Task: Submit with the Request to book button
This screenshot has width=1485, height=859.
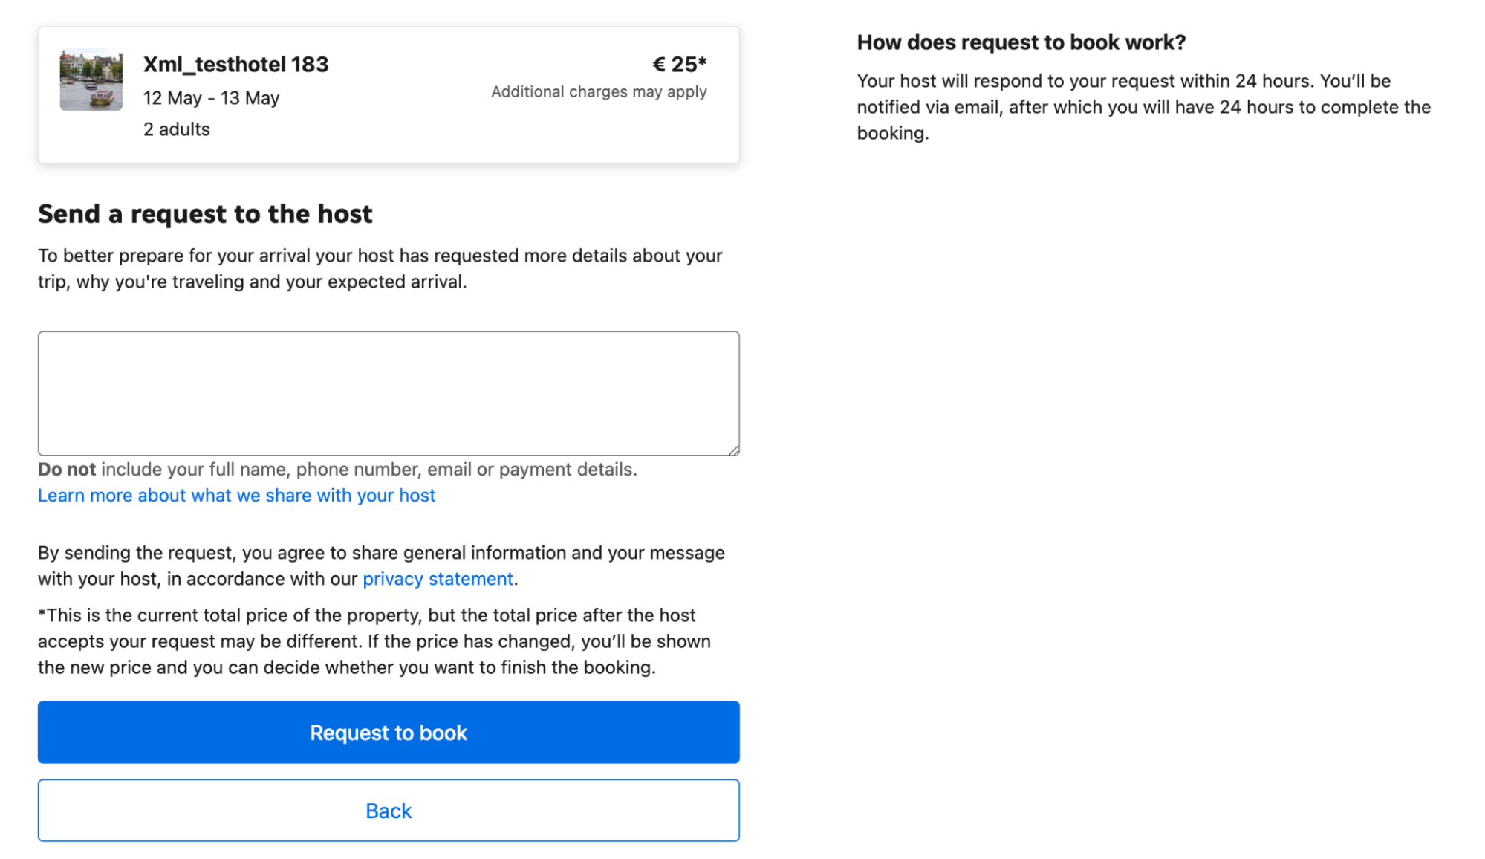Action: point(389,733)
